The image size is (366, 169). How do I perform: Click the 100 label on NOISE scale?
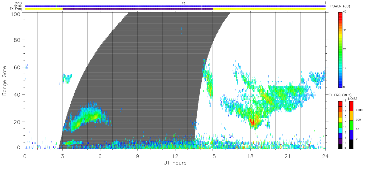pos(357,129)
